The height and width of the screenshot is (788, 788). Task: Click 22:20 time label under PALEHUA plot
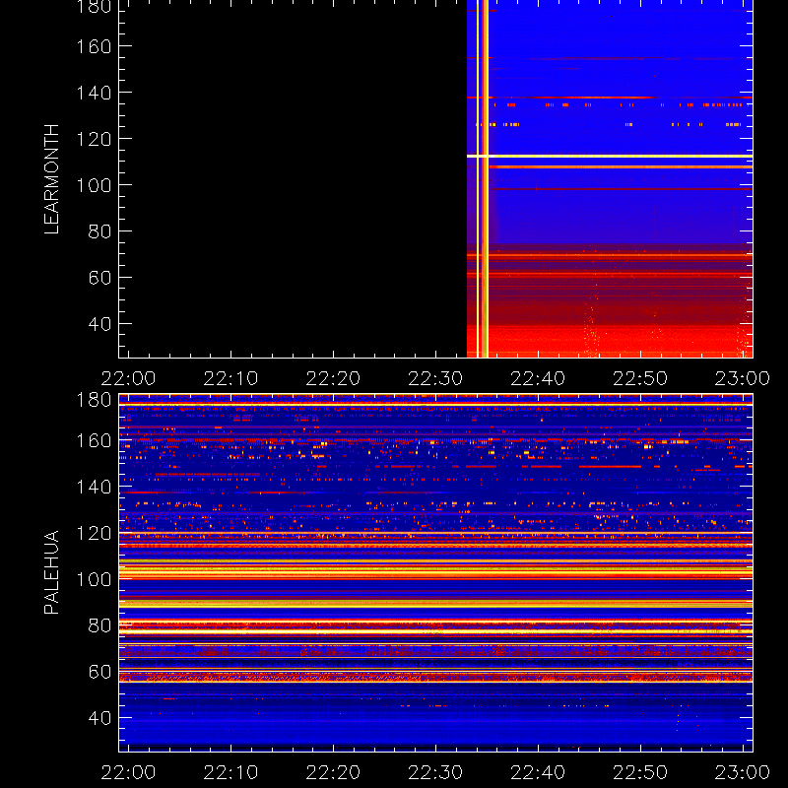click(x=334, y=772)
